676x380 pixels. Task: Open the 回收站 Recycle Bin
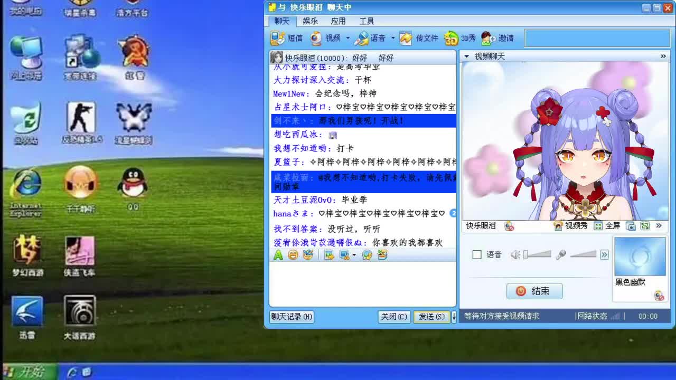(x=25, y=125)
